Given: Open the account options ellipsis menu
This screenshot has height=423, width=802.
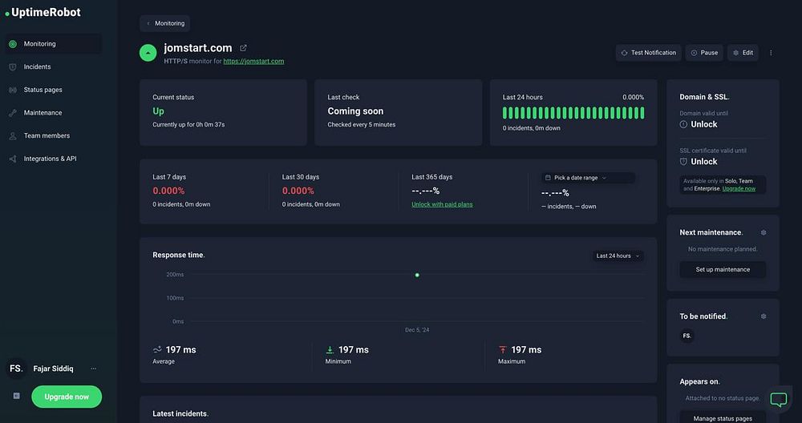Looking at the screenshot, I should tap(94, 369).
